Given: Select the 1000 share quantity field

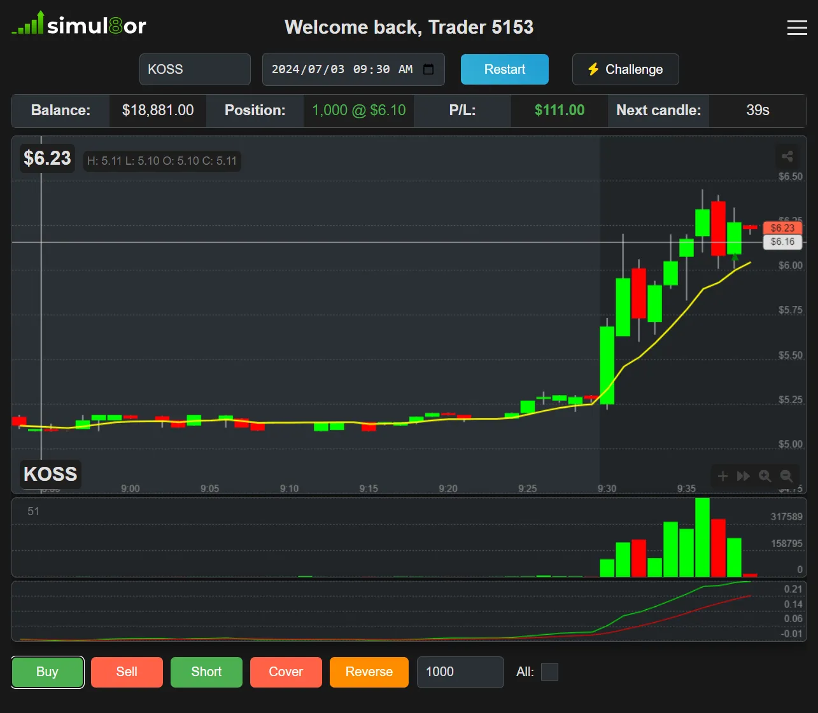Looking at the screenshot, I should (x=460, y=672).
